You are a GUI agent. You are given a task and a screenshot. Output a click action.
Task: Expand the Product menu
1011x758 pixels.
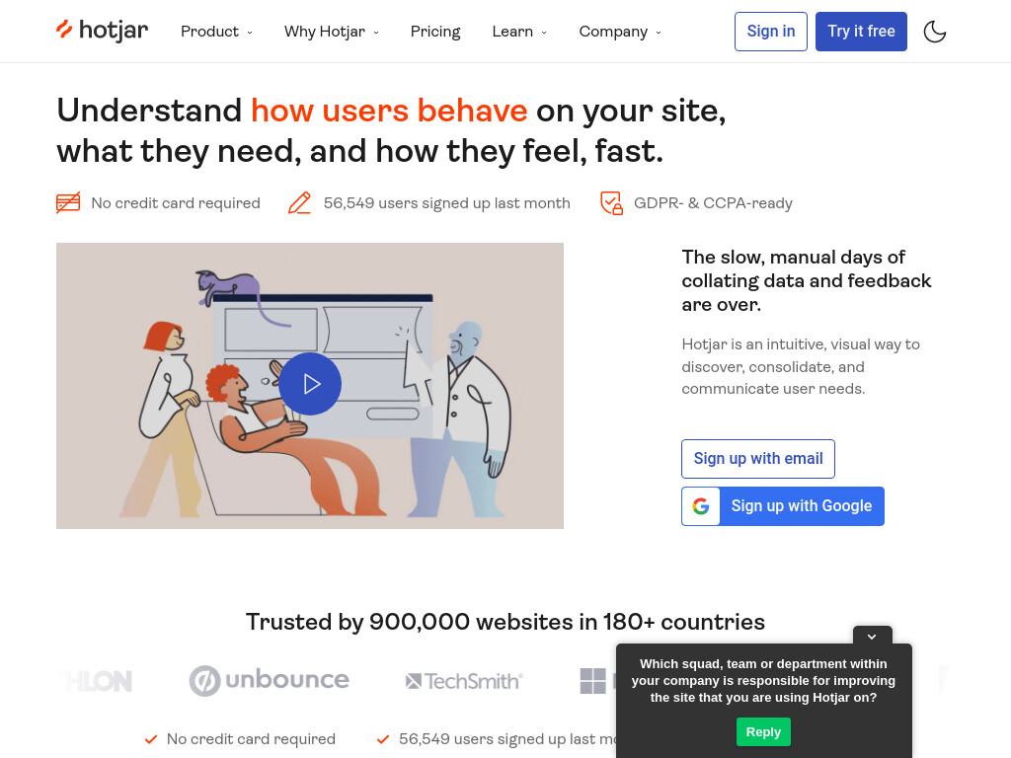(216, 32)
